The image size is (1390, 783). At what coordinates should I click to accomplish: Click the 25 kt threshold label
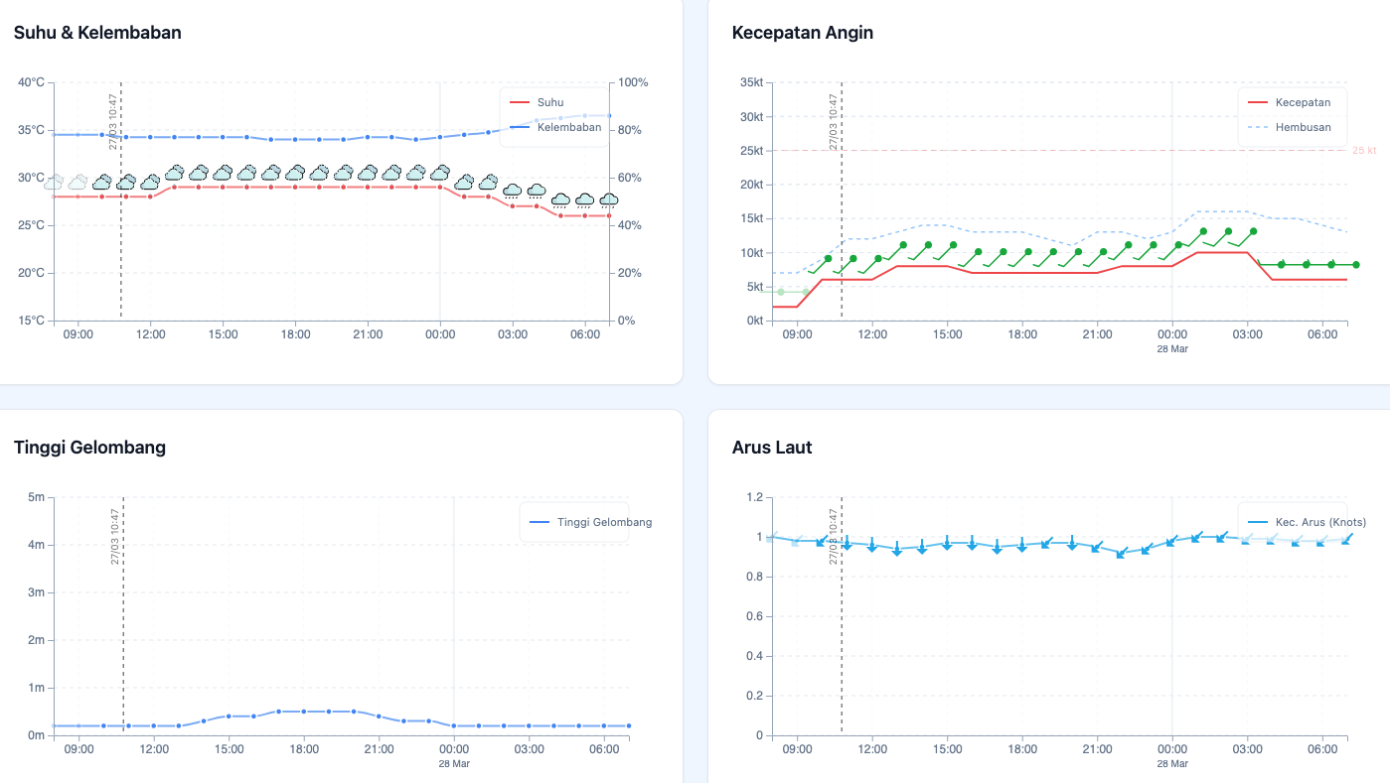click(x=1363, y=151)
